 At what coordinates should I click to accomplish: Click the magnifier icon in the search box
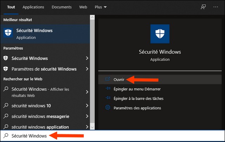[x=6, y=136]
